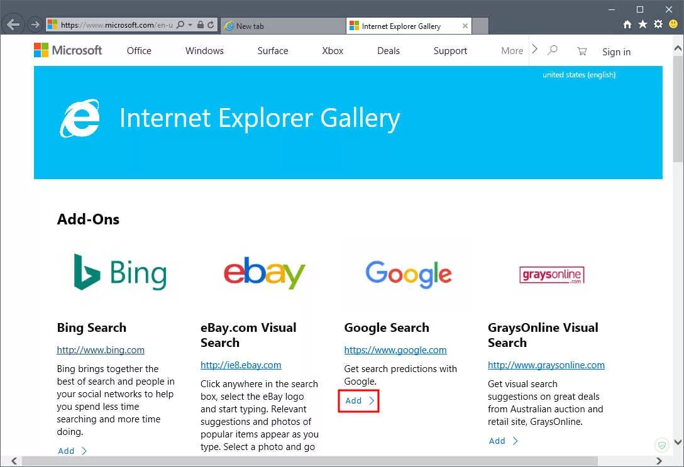Close the Internet Explorer Gallery tab
The width and height of the screenshot is (684, 467).
click(465, 26)
